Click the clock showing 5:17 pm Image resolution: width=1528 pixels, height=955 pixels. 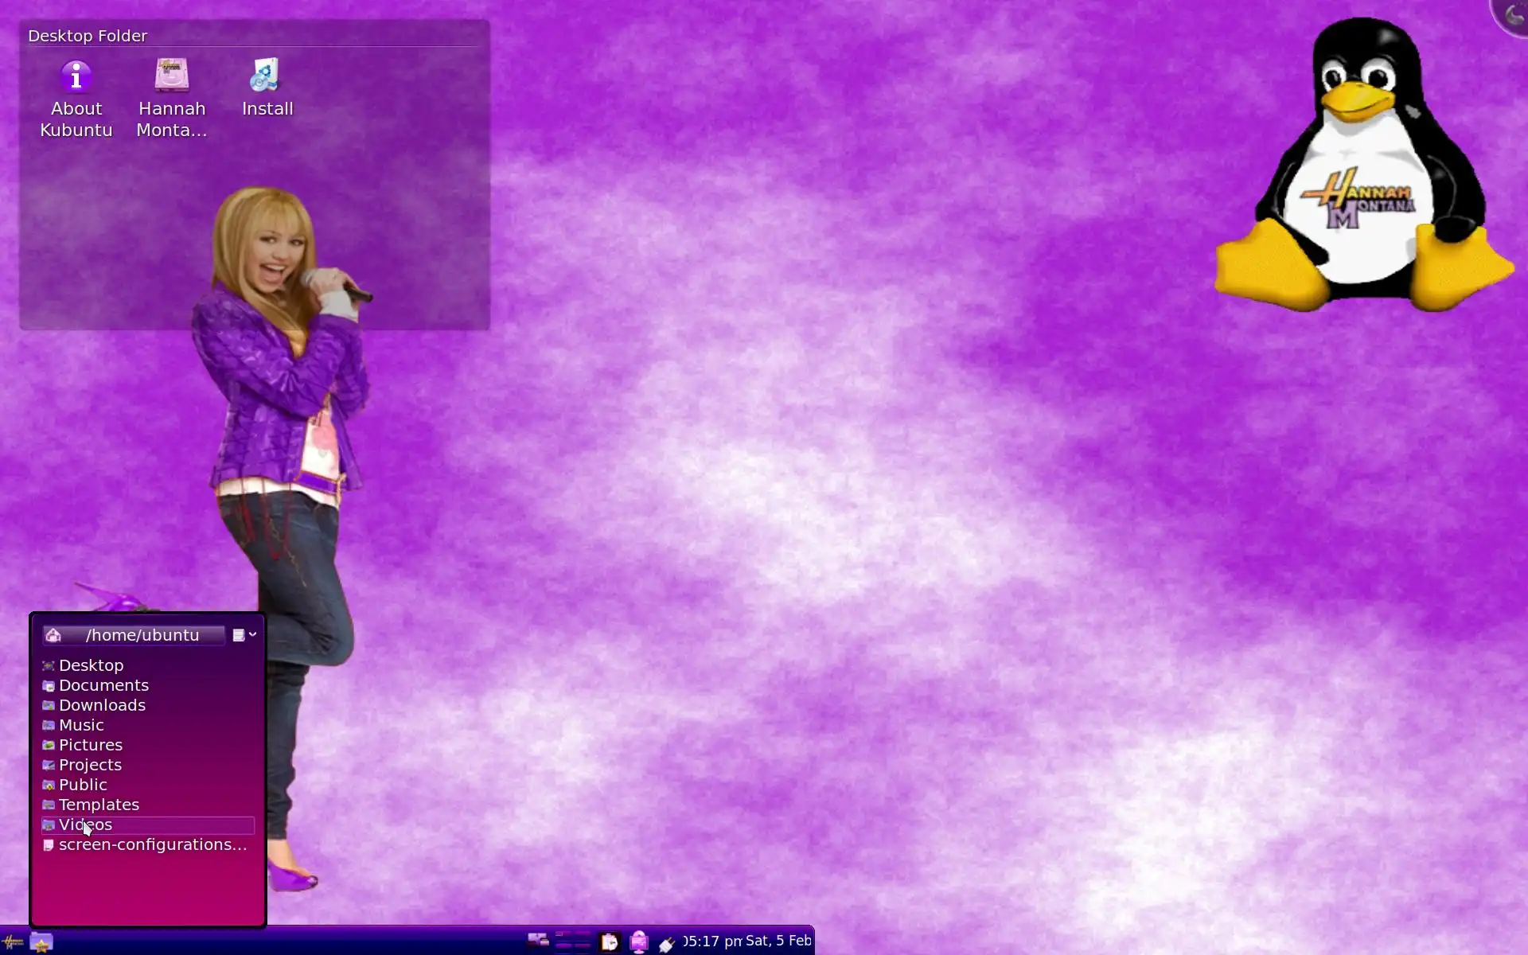(x=711, y=941)
